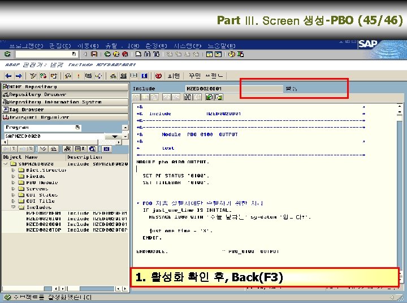Click Expand All Nodes icon in object list toolbar
This screenshot has height=305, width=407.
coord(43,149)
